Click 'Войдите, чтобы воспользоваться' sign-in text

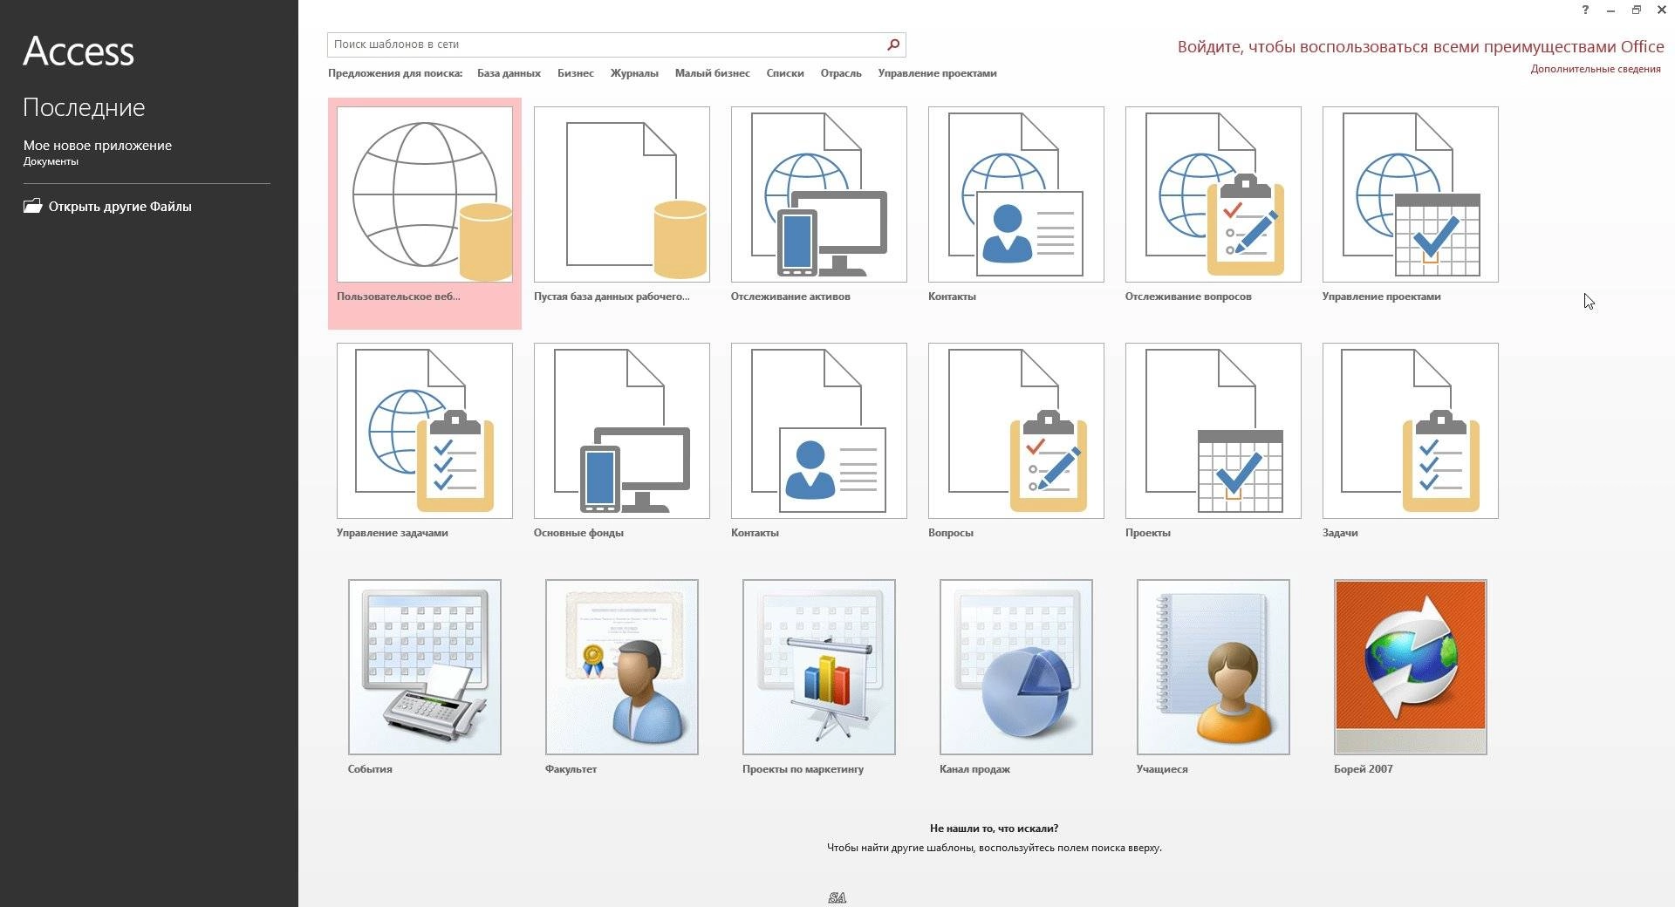click(x=1421, y=47)
